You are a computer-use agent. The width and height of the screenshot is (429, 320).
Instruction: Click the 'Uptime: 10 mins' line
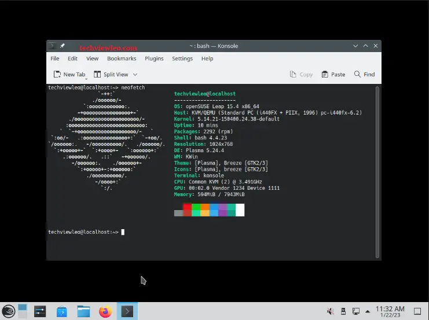[x=196, y=125]
